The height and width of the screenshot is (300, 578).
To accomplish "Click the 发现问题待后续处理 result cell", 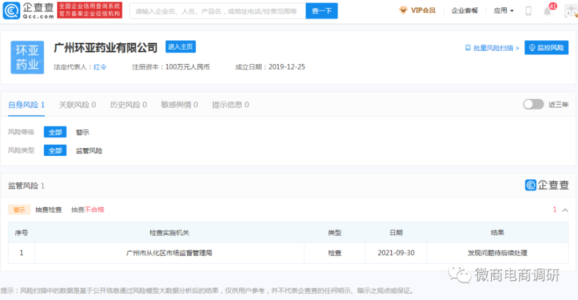I will point(497,253).
